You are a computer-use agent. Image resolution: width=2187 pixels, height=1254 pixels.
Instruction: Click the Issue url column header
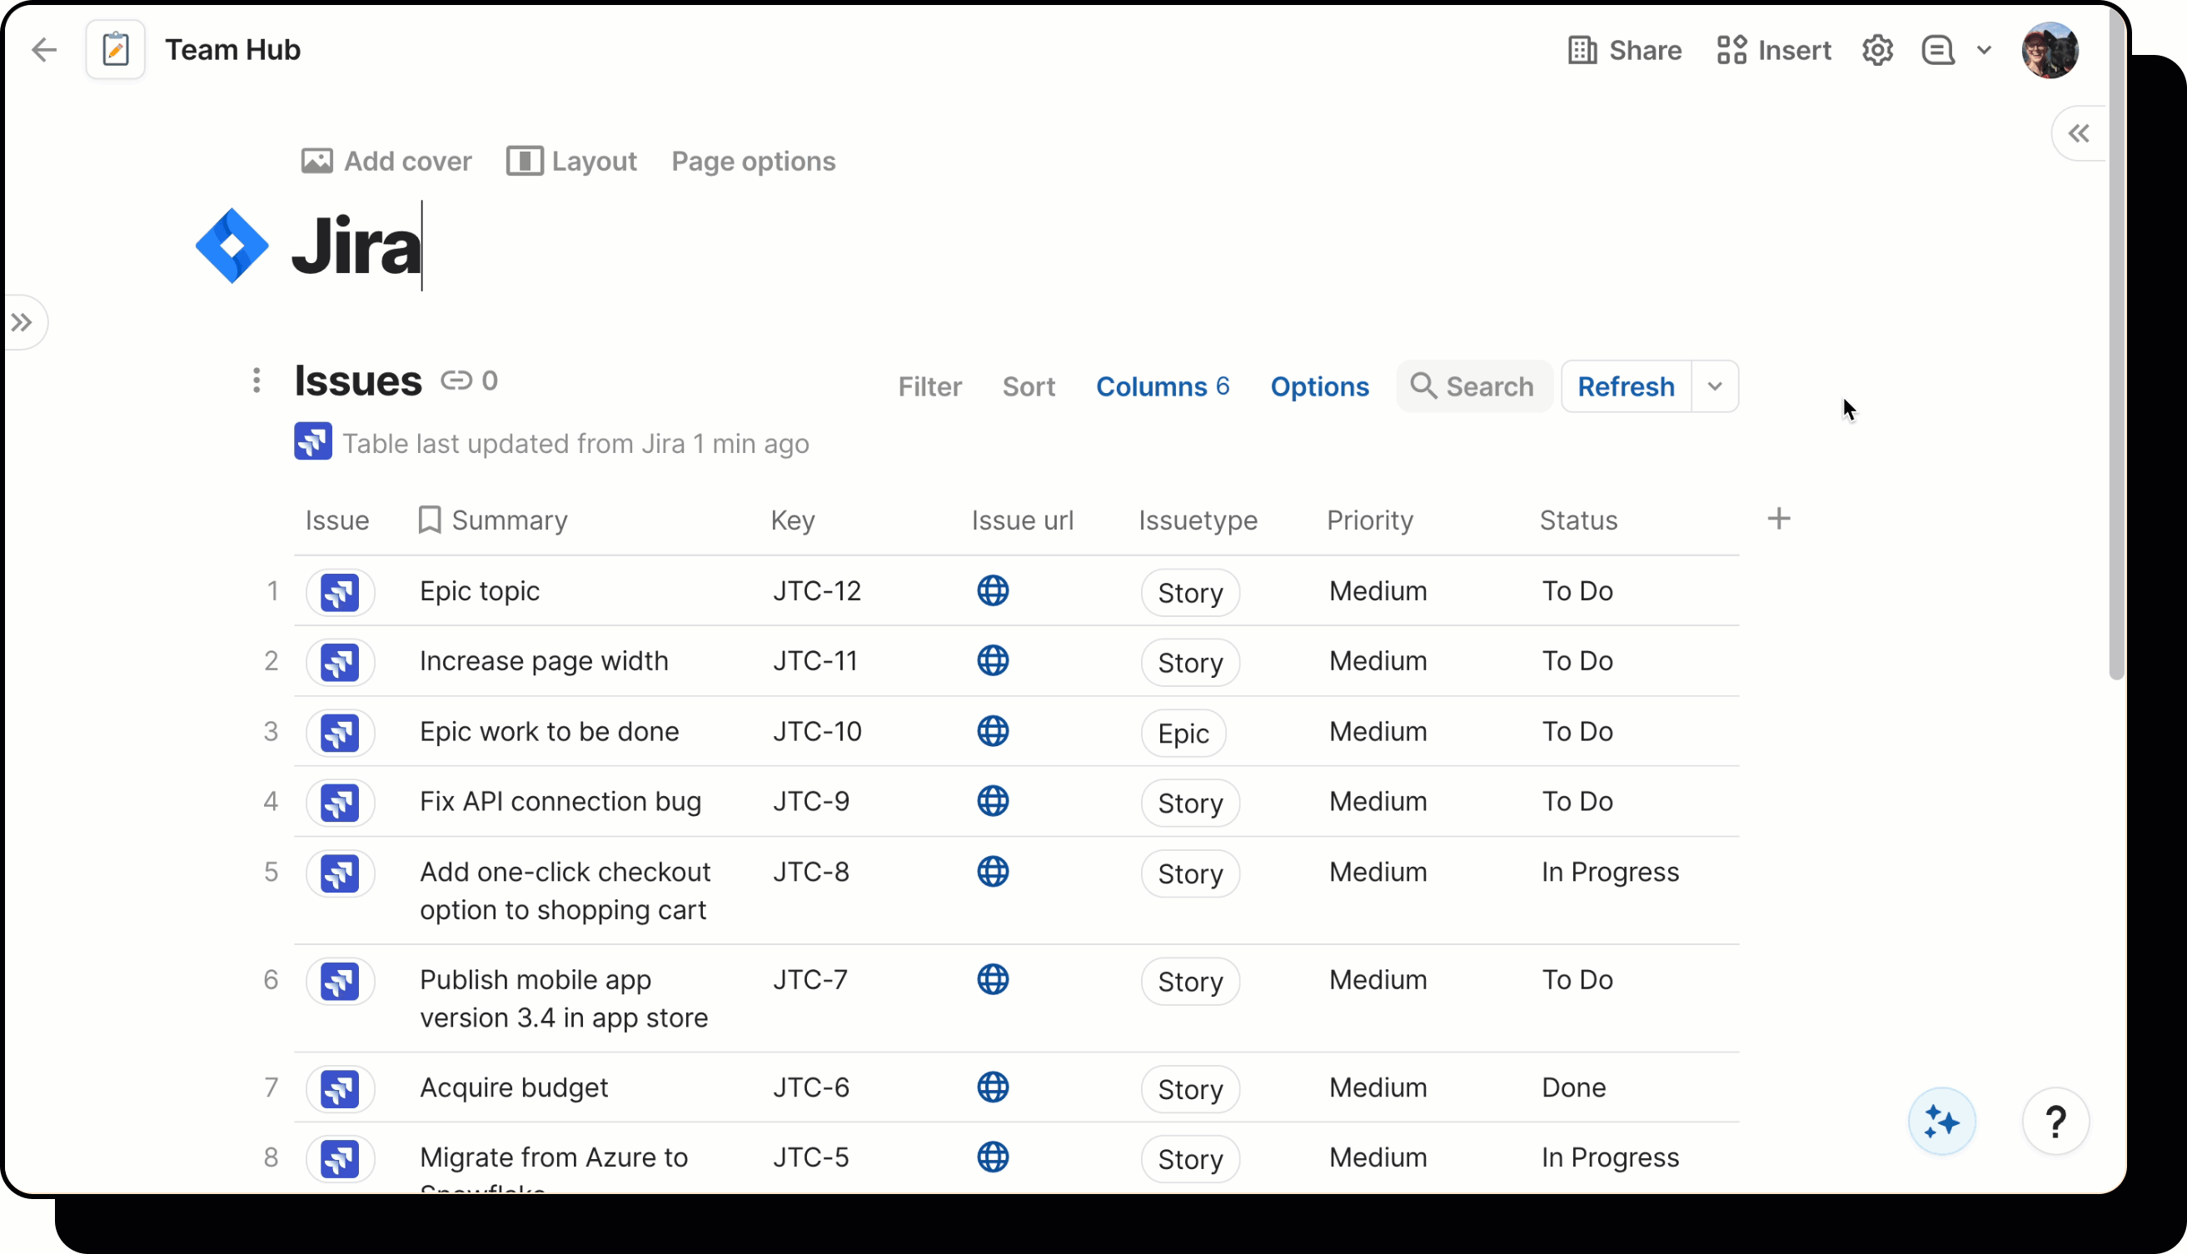(1022, 520)
